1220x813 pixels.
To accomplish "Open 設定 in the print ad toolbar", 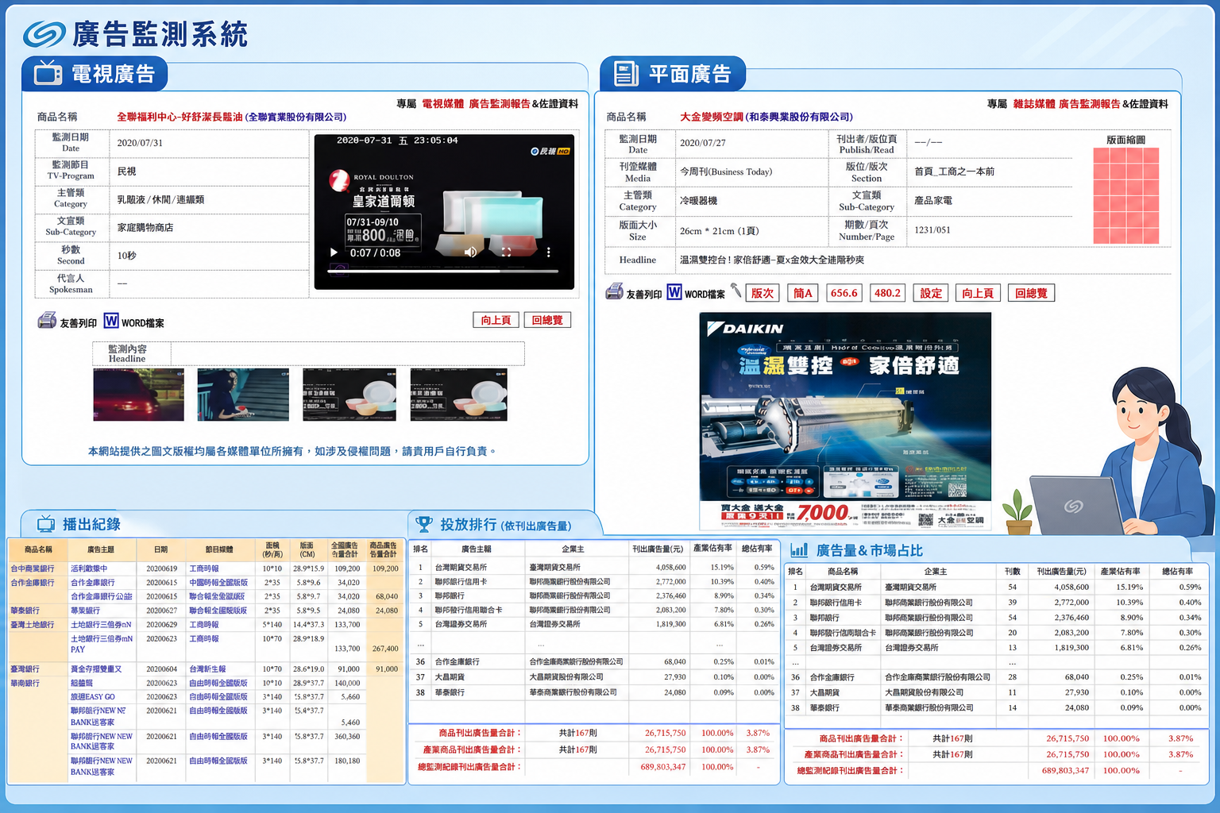I will point(931,293).
